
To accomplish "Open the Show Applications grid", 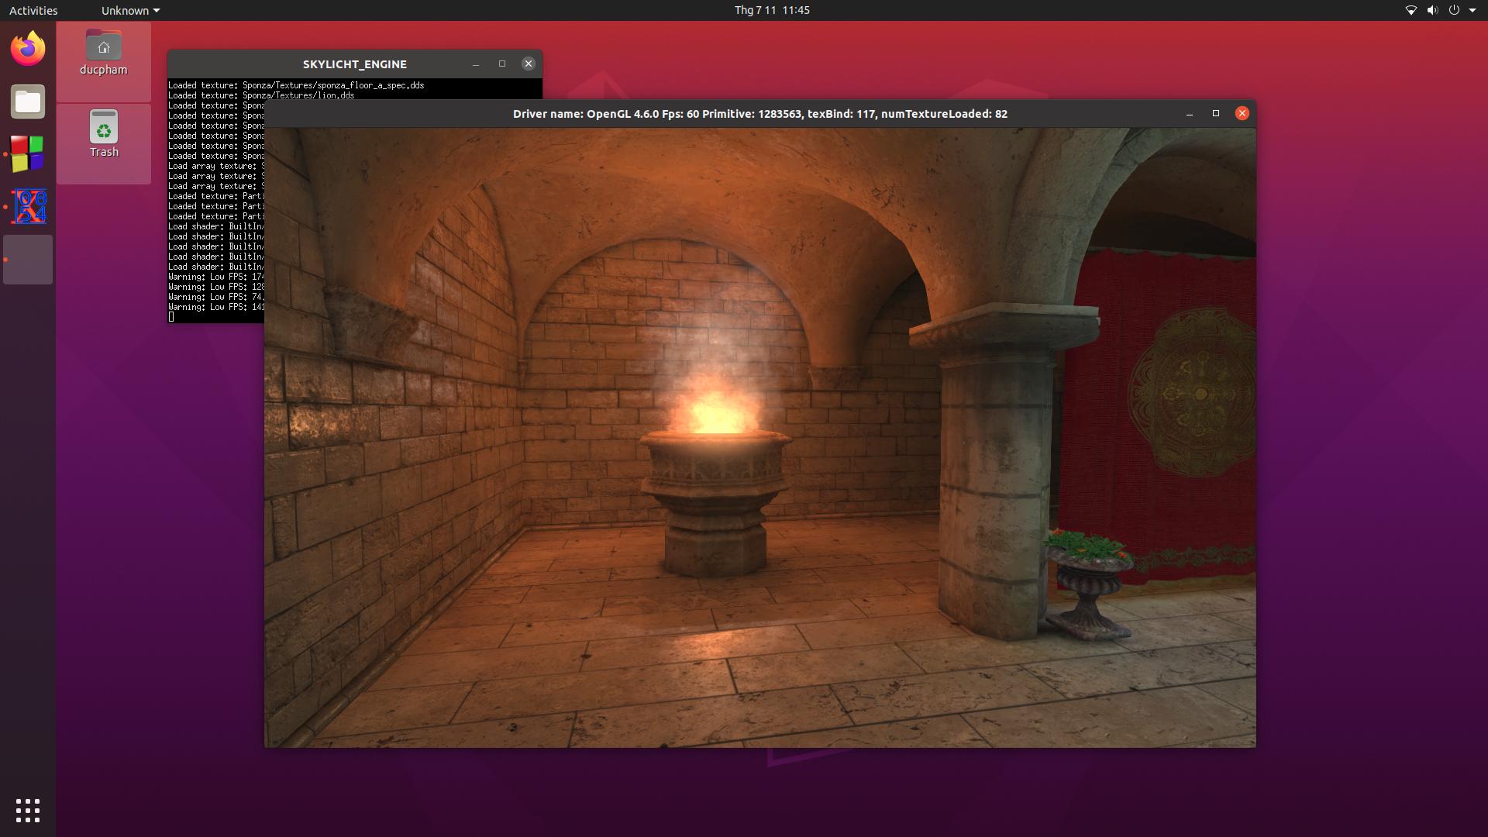I will [28, 811].
